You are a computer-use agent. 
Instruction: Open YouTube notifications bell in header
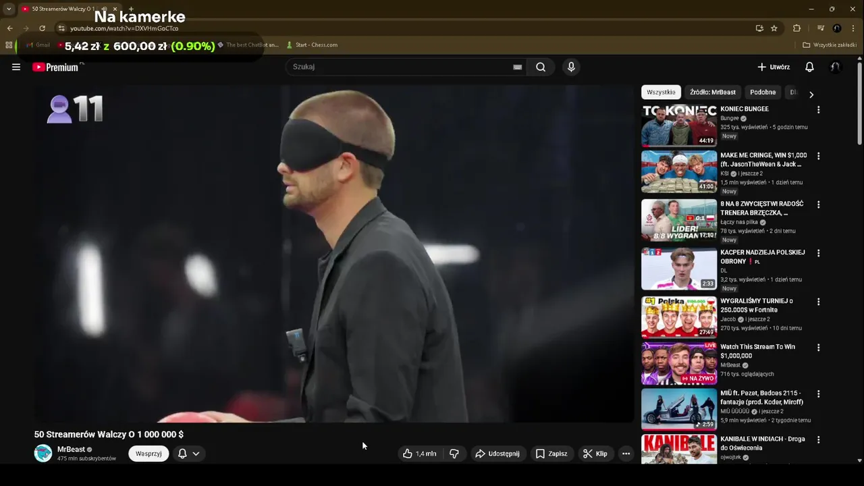click(809, 67)
